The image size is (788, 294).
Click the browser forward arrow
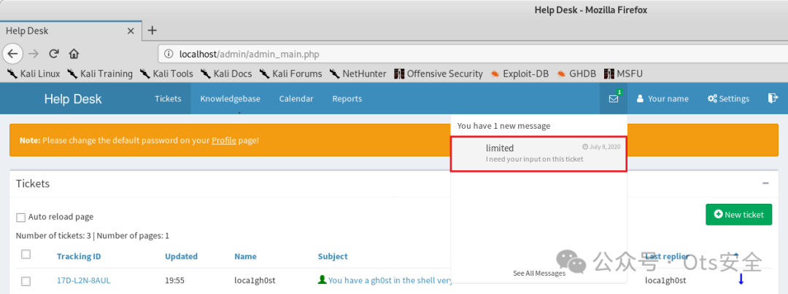(x=33, y=53)
